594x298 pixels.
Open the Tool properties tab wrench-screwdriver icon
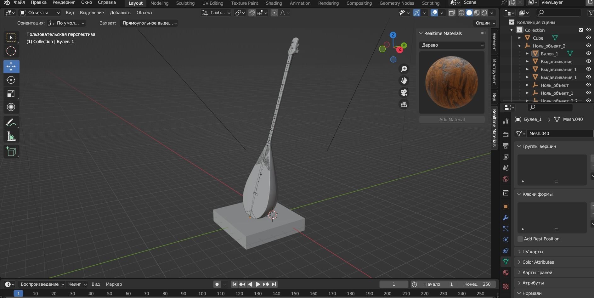tap(506, 121)
